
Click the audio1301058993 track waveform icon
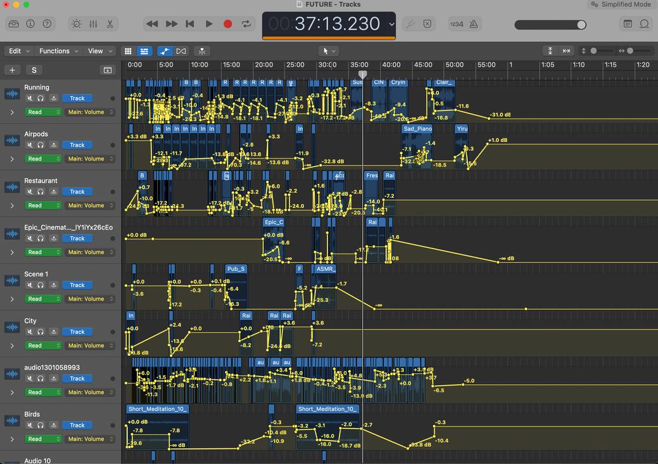click(12, 374)
